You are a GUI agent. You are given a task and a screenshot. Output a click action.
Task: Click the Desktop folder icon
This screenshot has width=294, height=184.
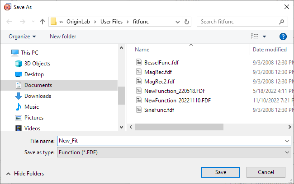click(x=19, y=74)
